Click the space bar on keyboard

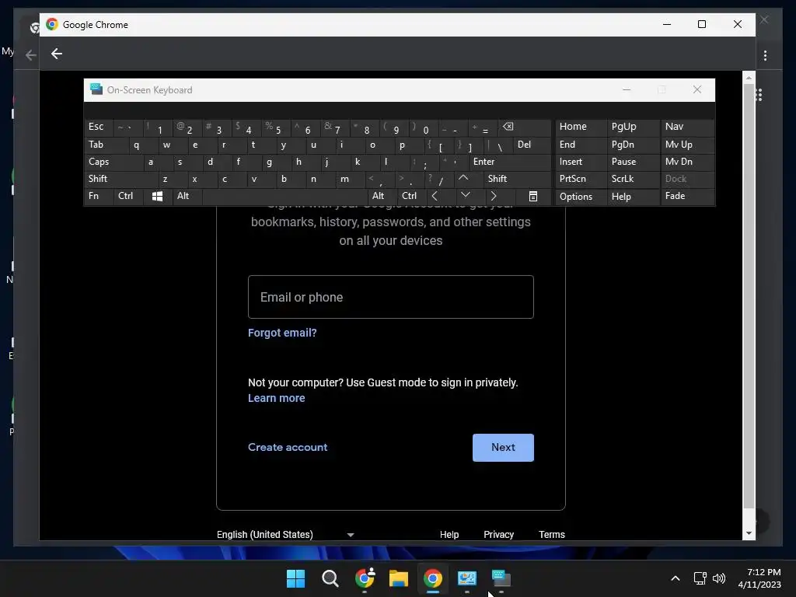285,196
